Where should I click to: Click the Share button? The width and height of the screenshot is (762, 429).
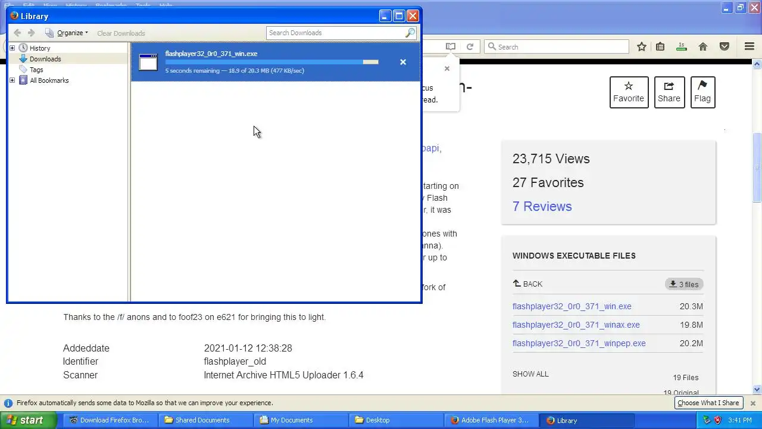[x=669, y=92]
